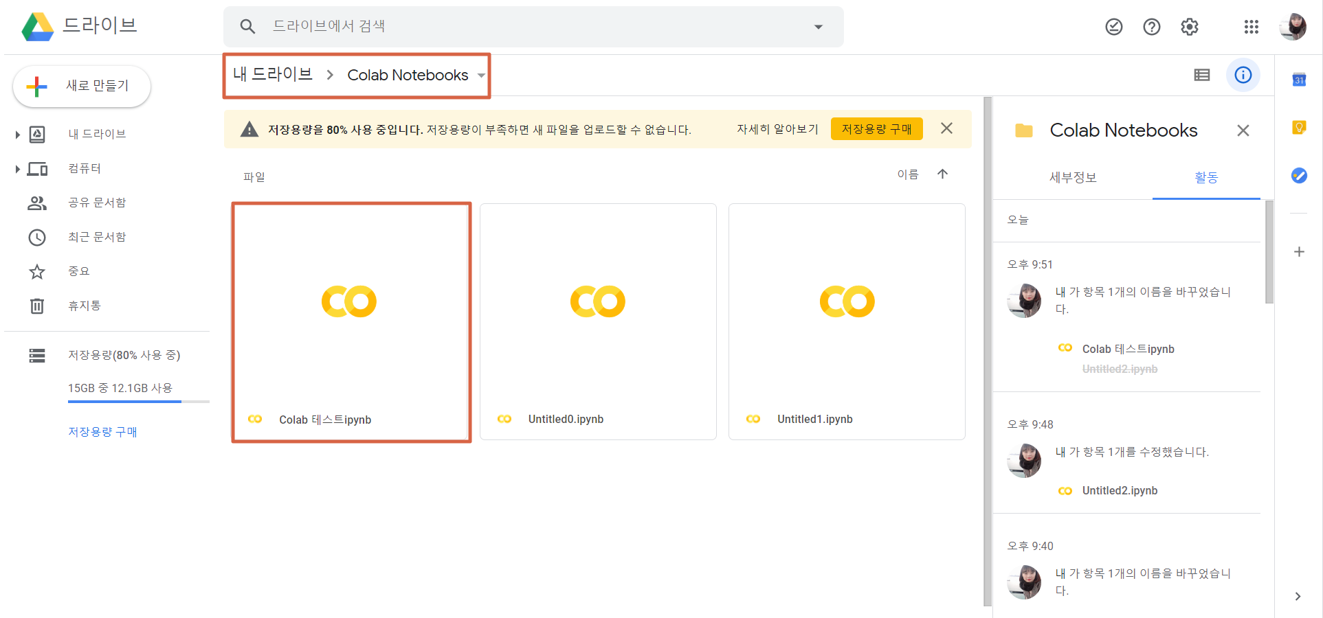The width and height of the screenshot is (1323, 618).
Task: Open 중요 starred items
Action: (79, 271)
